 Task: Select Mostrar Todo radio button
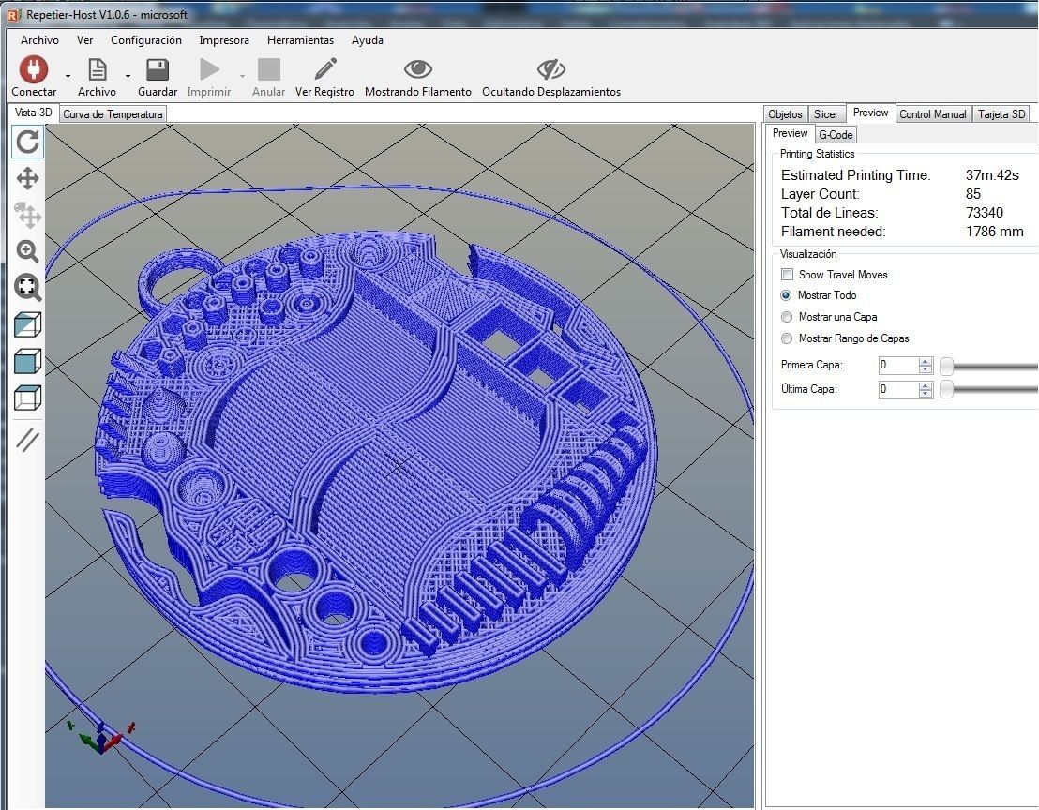point(786,295)
